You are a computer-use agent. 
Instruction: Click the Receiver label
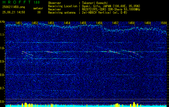tap(55, 9)
